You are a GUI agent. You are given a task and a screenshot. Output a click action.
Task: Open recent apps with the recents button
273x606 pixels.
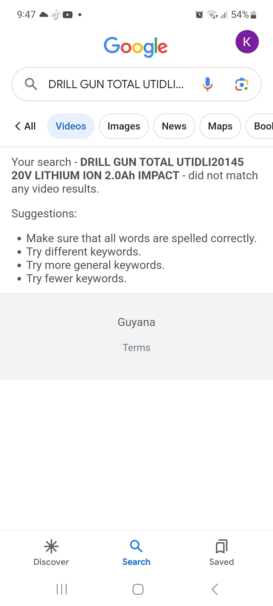pyautogui.click(x=61, y=590)
